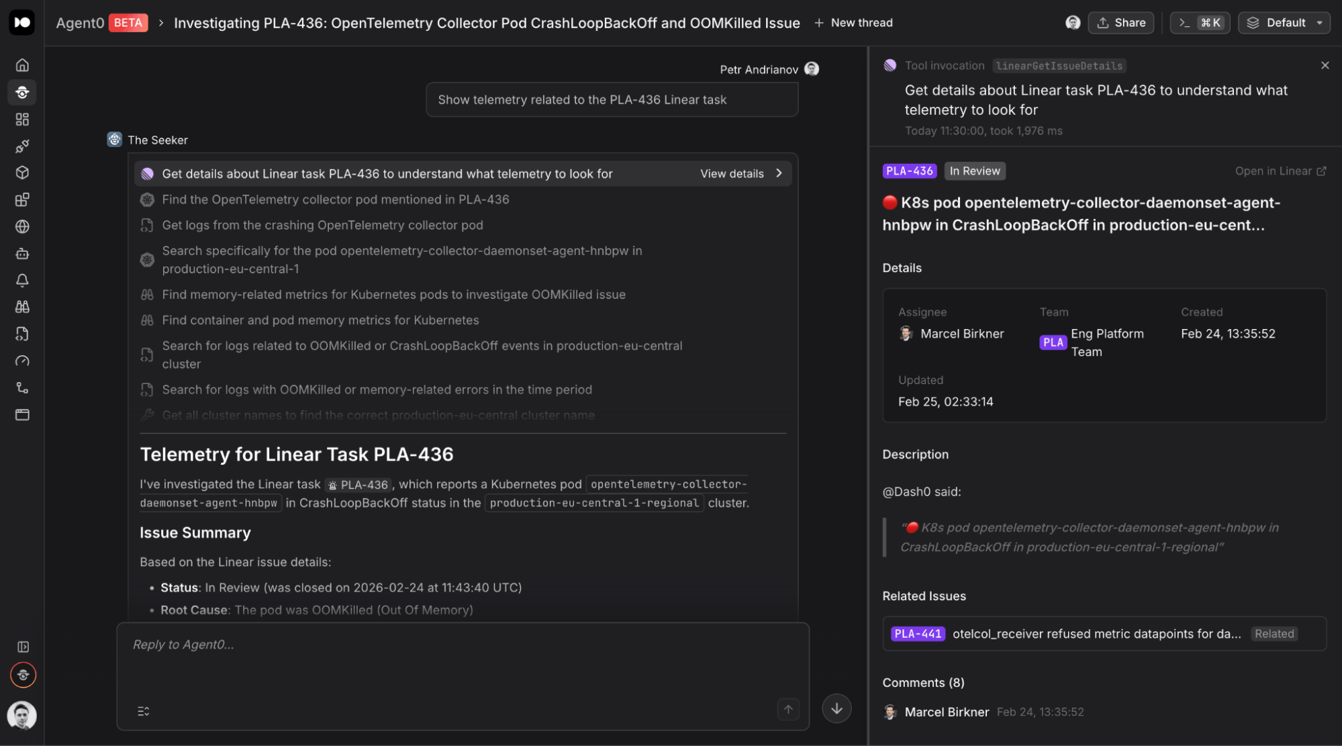The width and height of the screenshot is (1342, 746).
Task: Click the PLA-436 issue badge
Action: (909, 171)
